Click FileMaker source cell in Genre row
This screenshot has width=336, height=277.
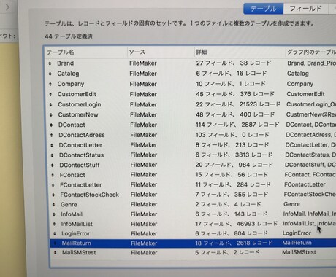[x=144, y=204]
